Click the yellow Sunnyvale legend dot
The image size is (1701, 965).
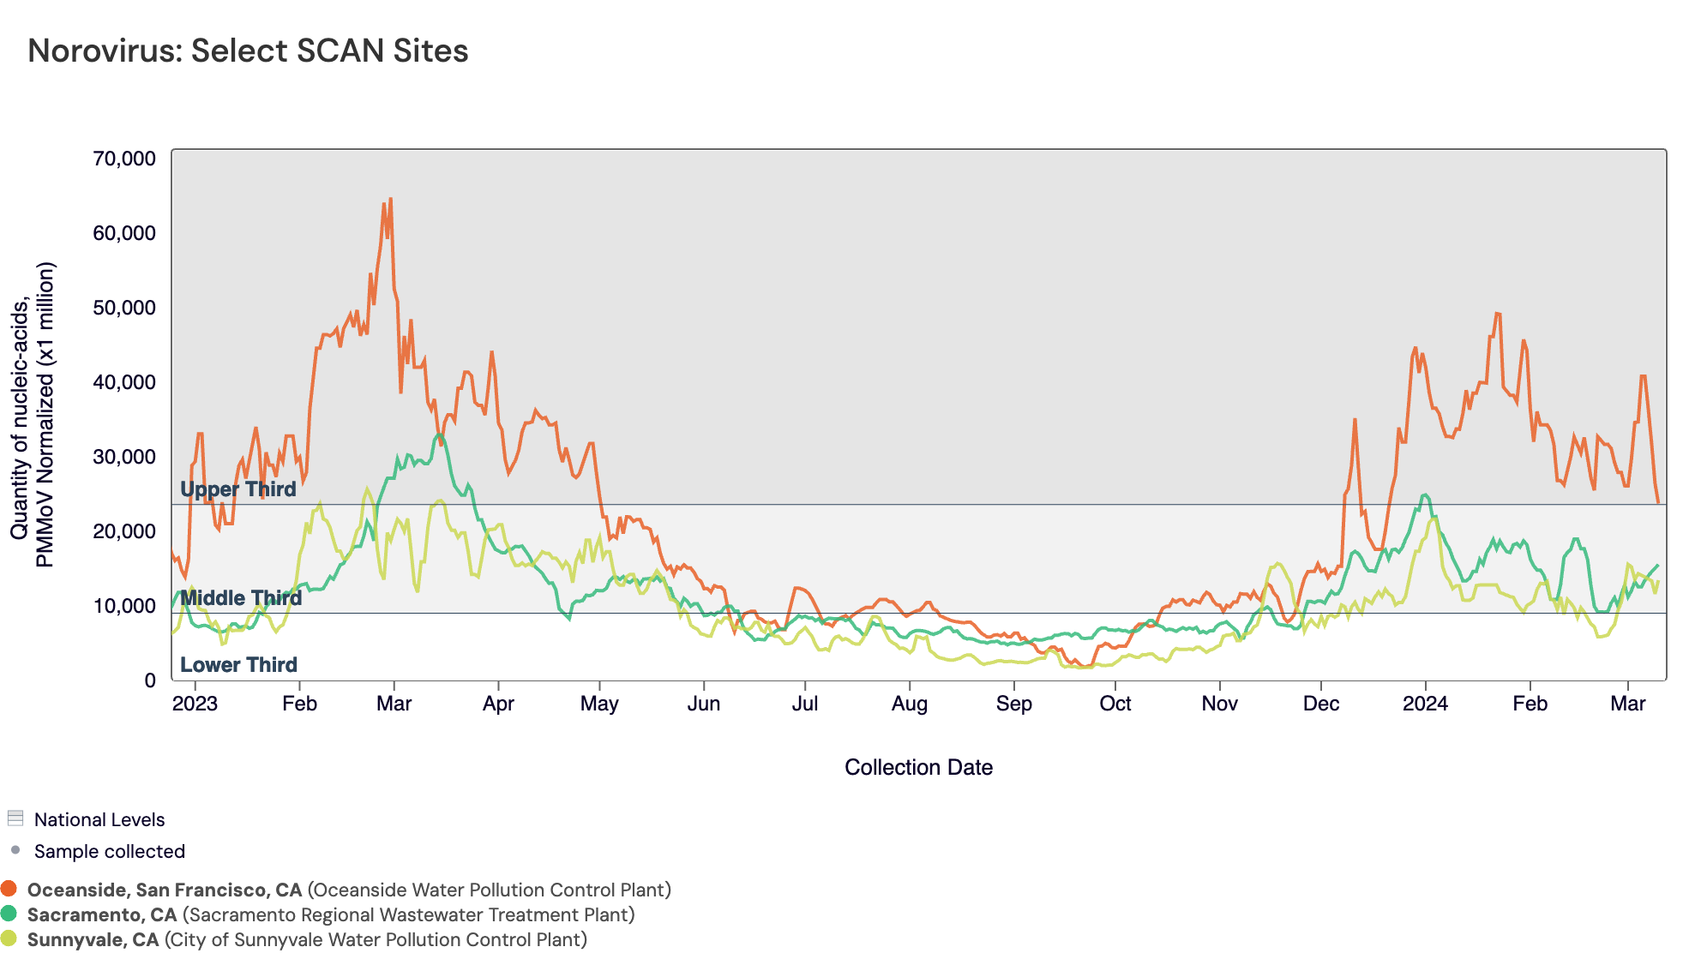click(9, 938)
